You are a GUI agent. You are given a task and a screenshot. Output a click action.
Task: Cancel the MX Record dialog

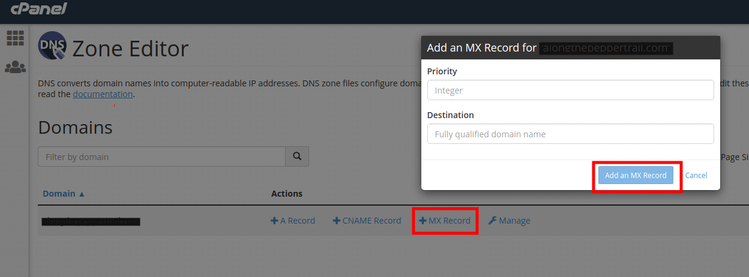click(x=696, y=175)
